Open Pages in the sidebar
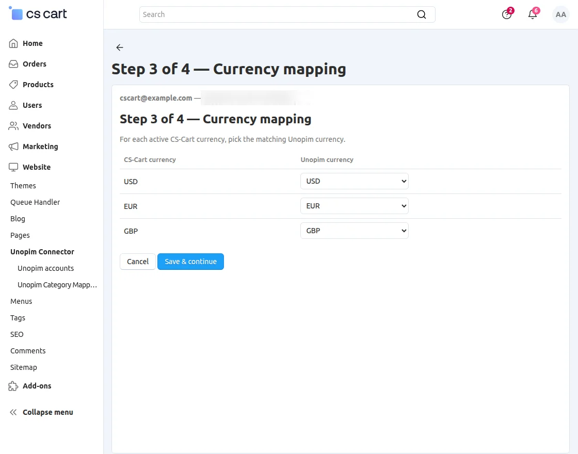Image resolution: width=578 pixels, height=454 pixels. pyautogui.click(x=20, y=235)
